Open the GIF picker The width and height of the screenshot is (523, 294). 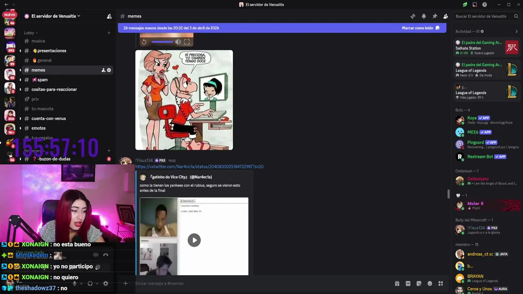point(408,283)
